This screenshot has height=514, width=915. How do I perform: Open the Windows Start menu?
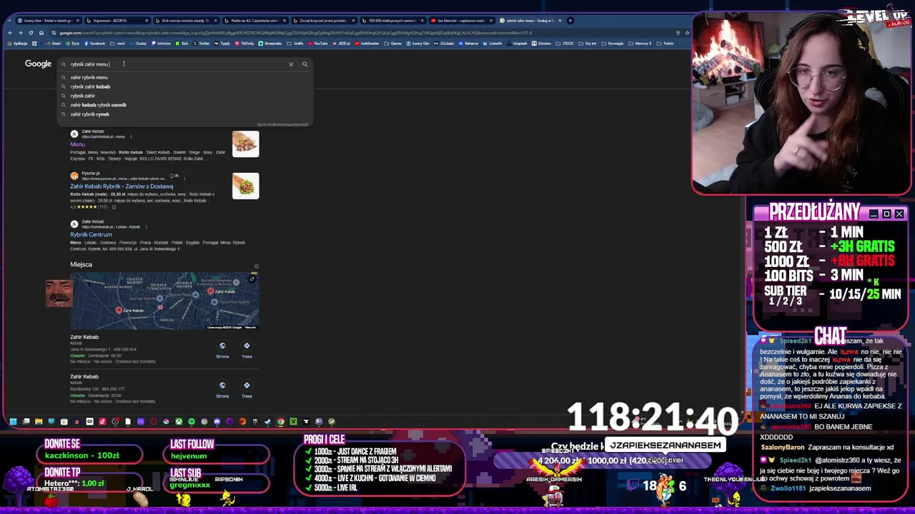tap(13, 421)
